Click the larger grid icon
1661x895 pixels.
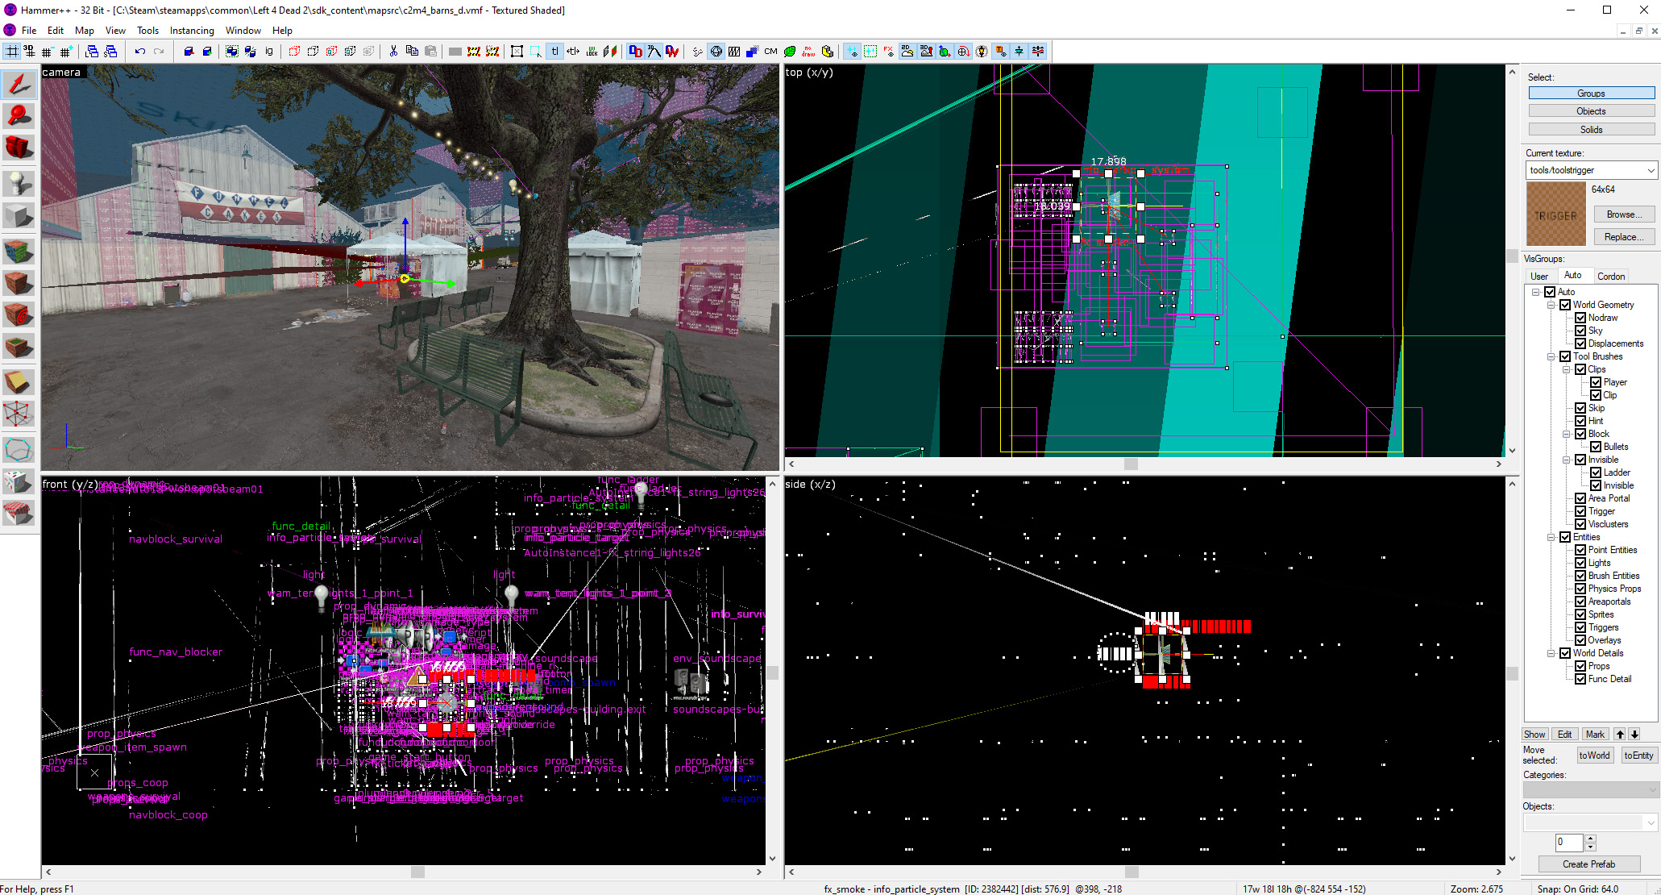[x=66, y=52]
